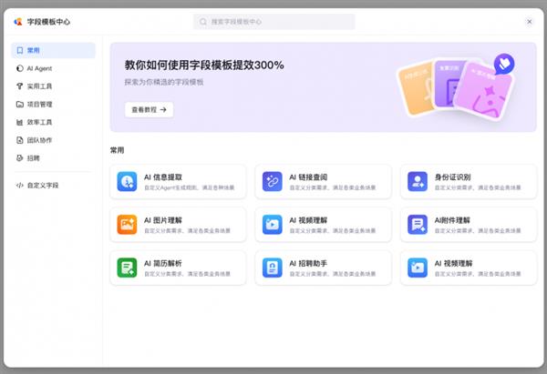Screen dimensions: 547x374
Task: Click the 教你如何使用字段模板提效300% banner headline
Action: [204, 66]
